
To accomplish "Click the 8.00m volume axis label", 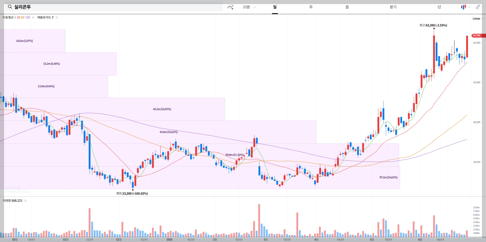I will click(x=476, y=208).
